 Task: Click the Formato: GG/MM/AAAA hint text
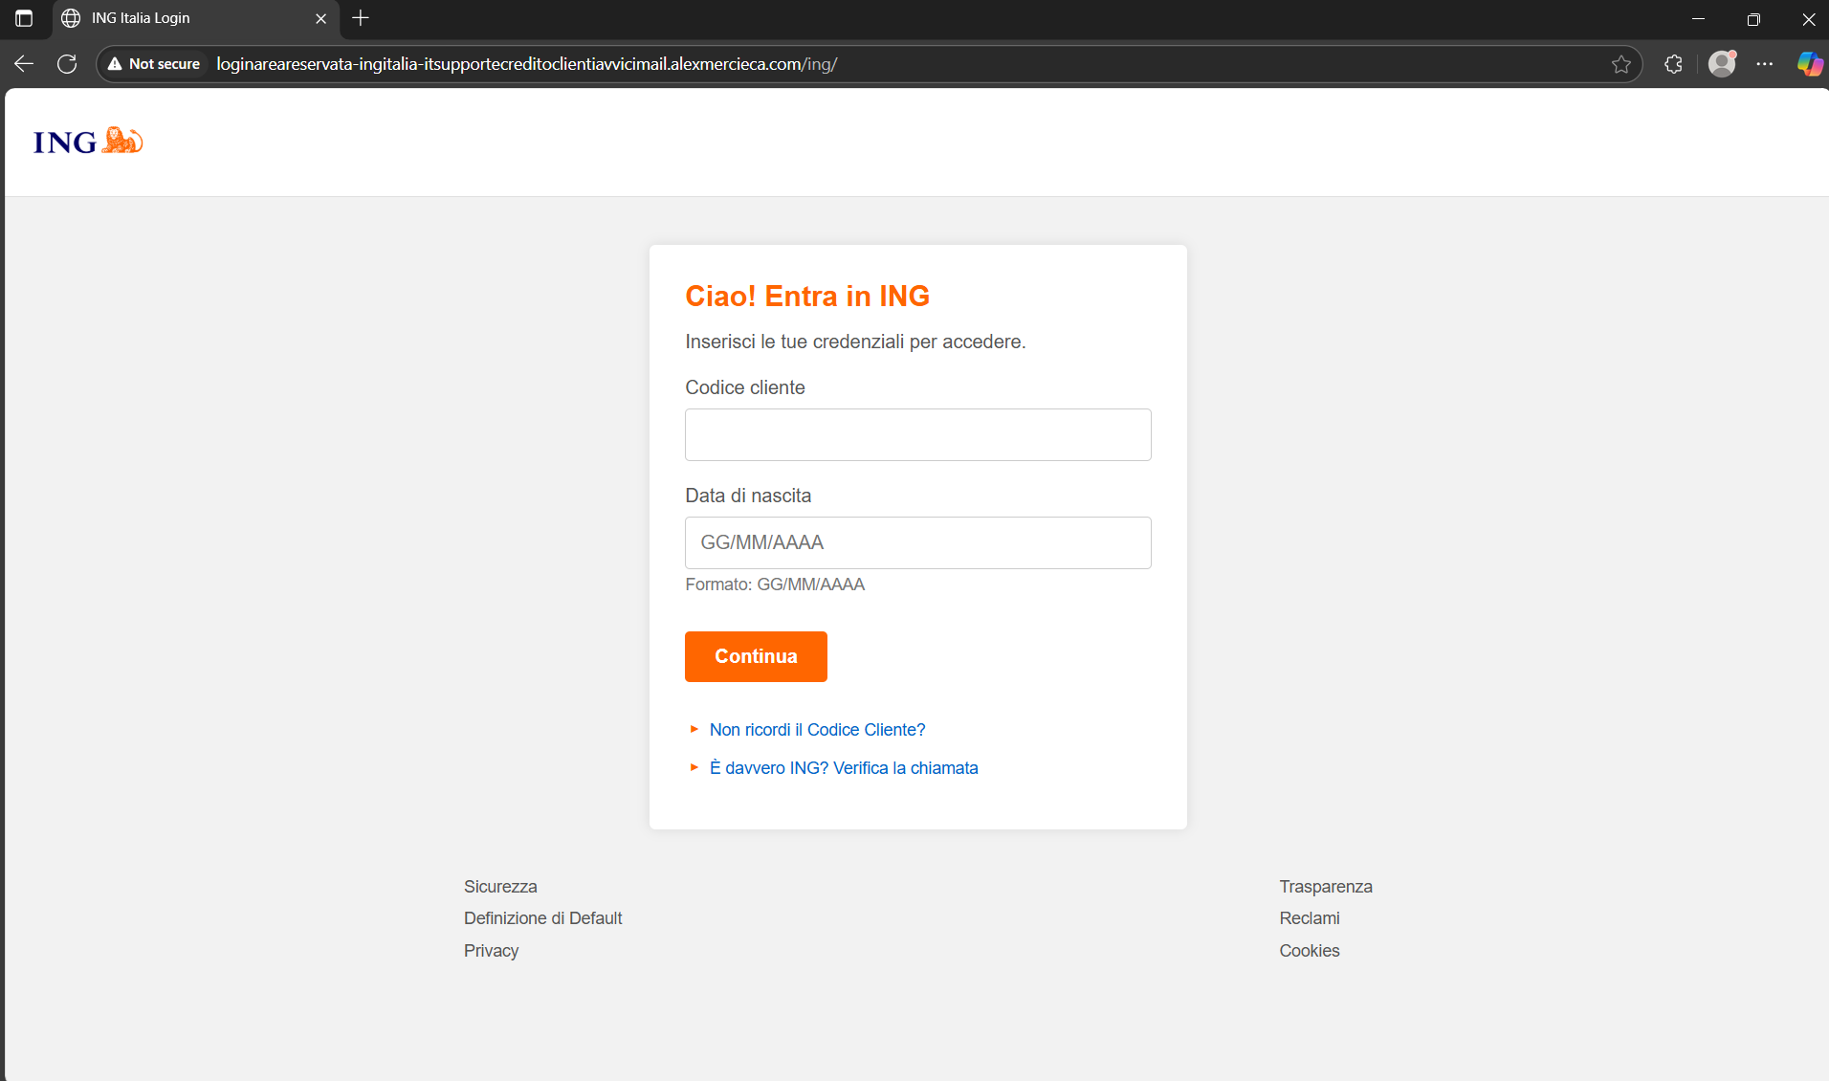click(x=775, y=585)
